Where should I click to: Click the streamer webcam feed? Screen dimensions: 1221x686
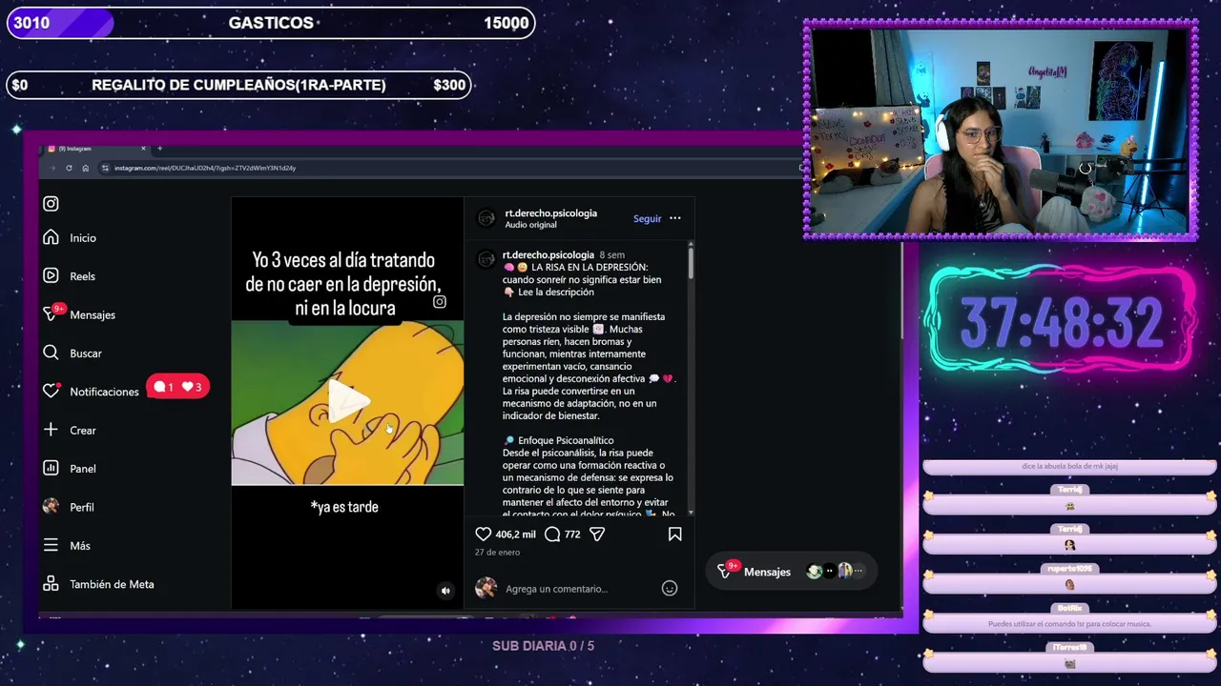(1000, 131)
